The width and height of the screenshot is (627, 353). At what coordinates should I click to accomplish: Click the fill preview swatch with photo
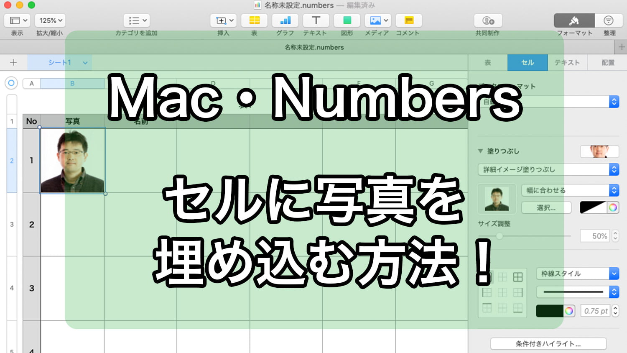599,151
